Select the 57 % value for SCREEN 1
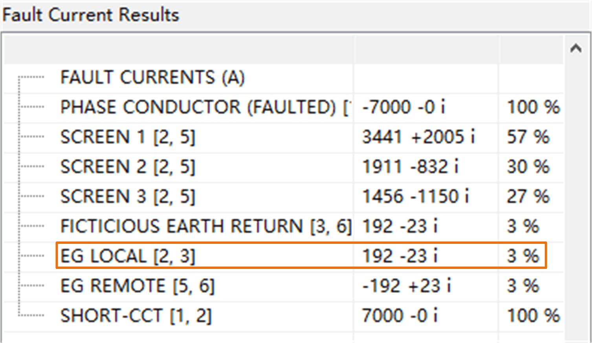 pos(528,137)
